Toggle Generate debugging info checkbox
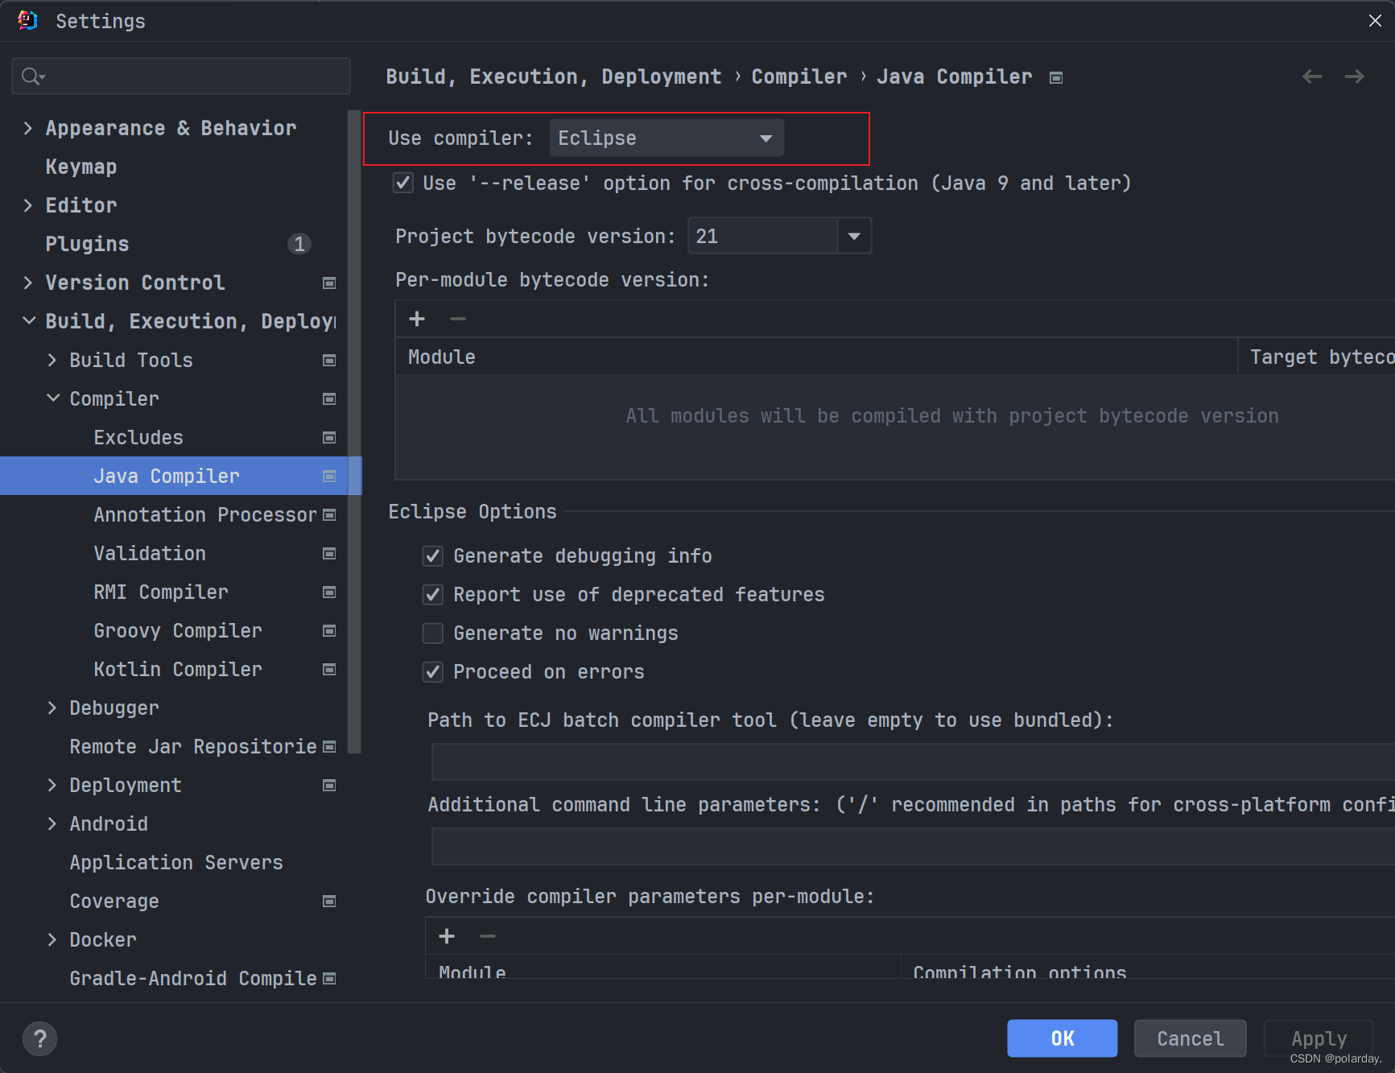Viewport: 1395px width, 1073px height. coord(433,556)
